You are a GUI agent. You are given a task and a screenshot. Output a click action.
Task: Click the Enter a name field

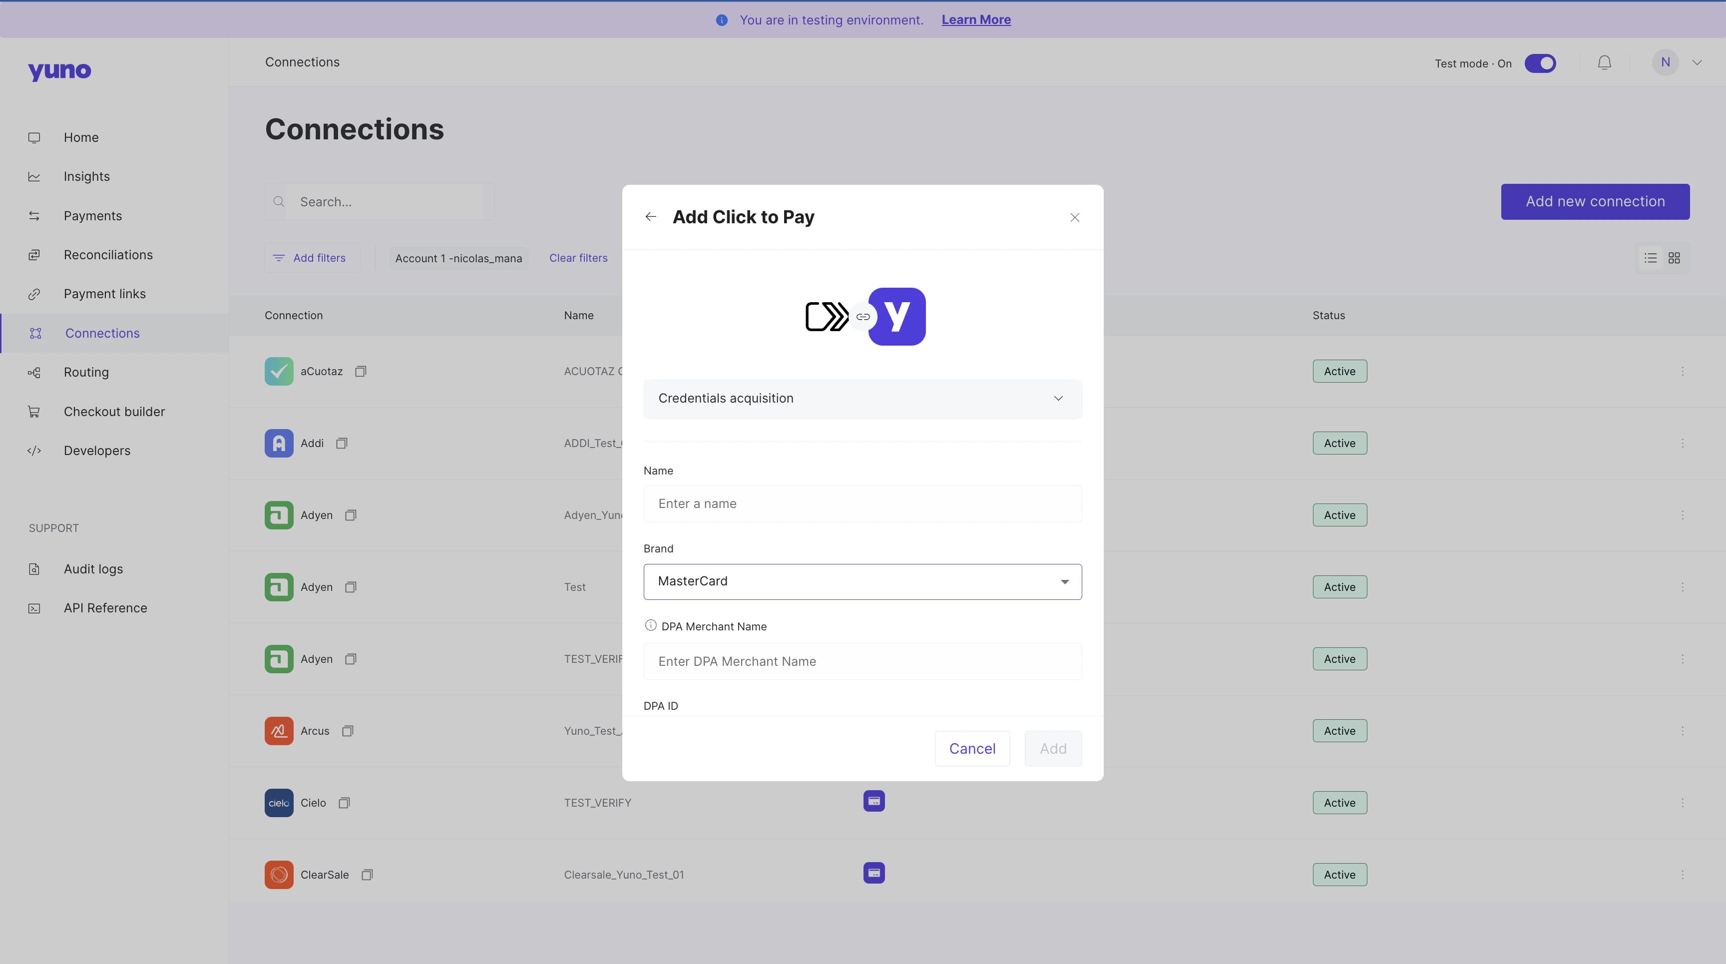click(x=863, y=504)
